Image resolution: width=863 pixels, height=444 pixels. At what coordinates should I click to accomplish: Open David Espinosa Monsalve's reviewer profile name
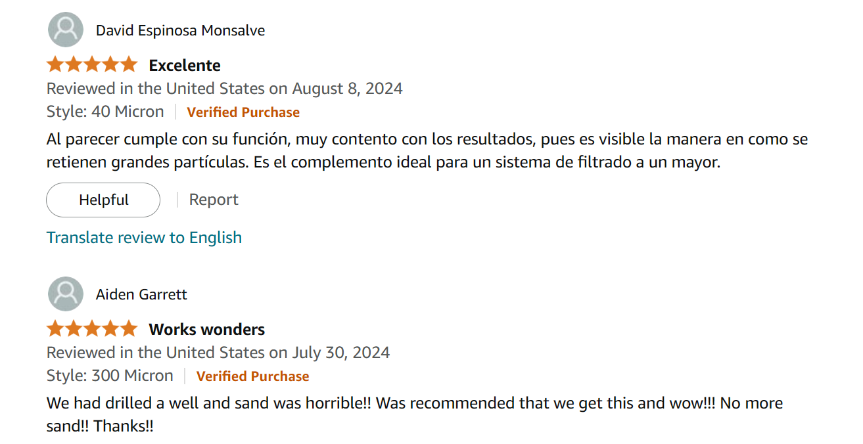180,30
